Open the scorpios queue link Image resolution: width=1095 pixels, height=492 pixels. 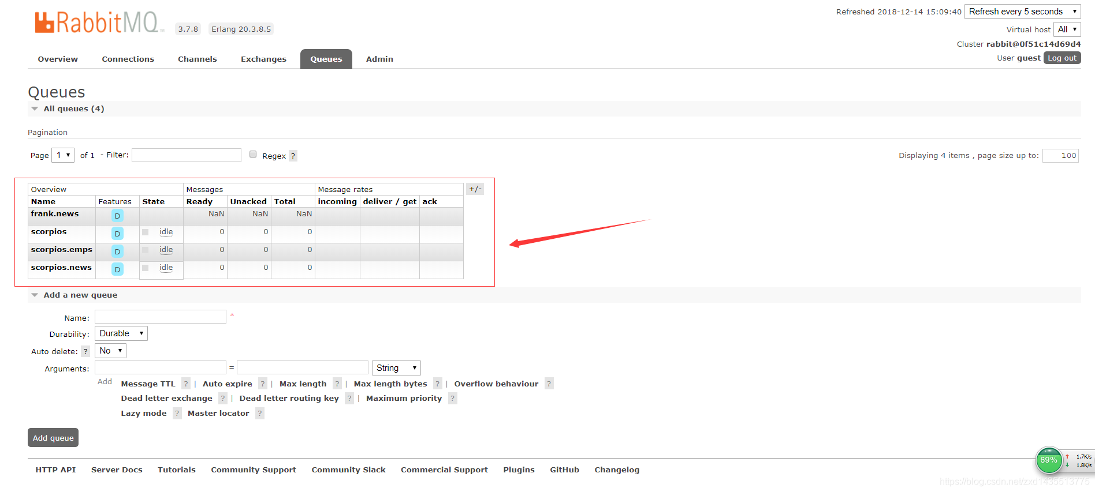tap(49, 231)
